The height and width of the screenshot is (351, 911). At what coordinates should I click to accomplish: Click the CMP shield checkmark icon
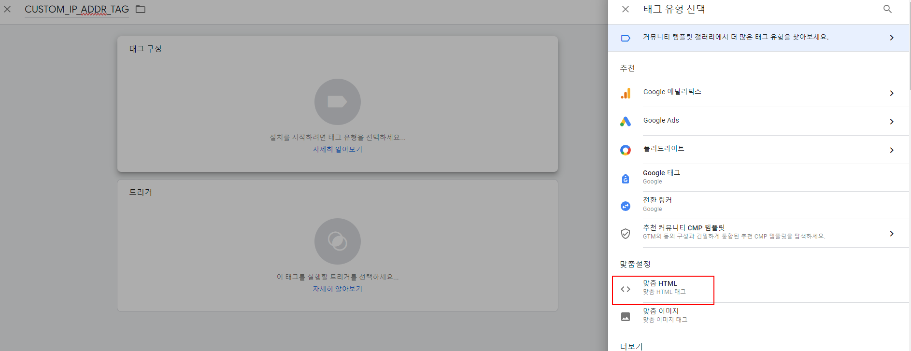626,234
